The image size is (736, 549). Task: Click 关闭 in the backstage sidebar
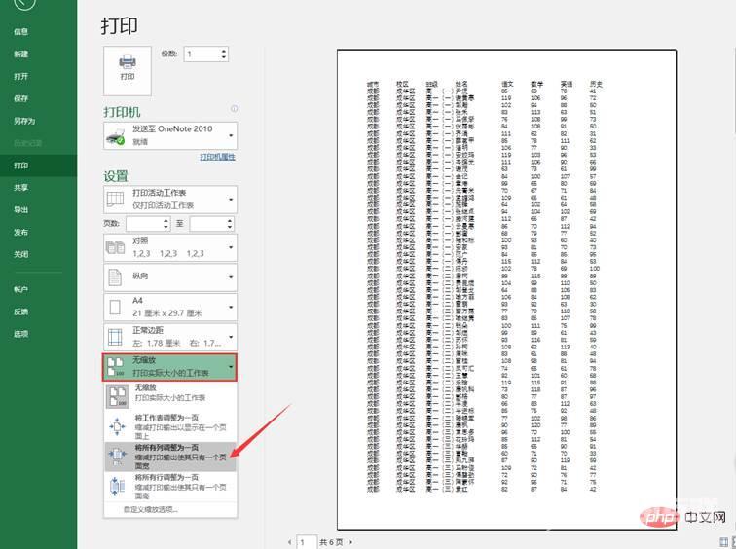tap(20, 254)
